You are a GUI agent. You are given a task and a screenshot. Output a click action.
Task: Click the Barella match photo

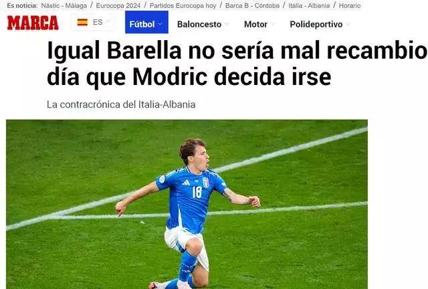coord(187,204)
